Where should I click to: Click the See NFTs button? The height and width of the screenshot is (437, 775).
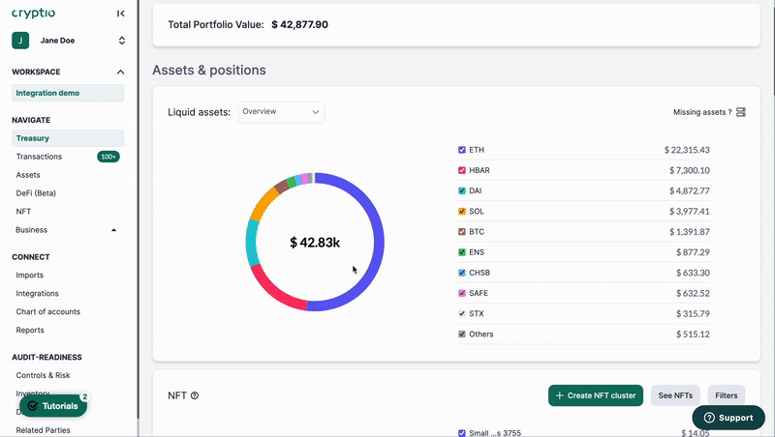(675, 395)
